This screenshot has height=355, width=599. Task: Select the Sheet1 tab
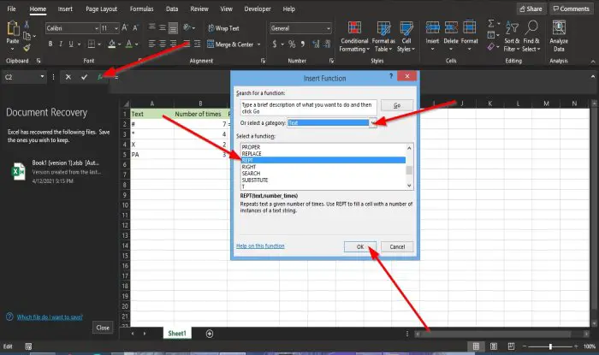coord(177,334)
